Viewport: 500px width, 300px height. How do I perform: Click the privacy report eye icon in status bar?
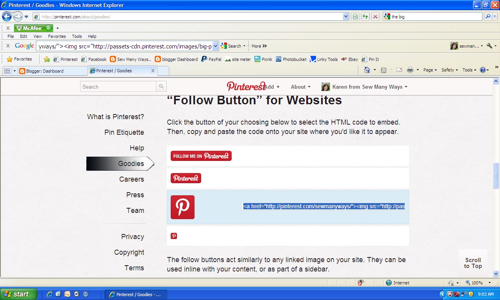(x=361, y=282)
